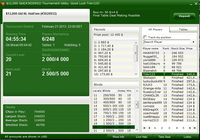
Task: Open More Info button
Action: tap(118, 137)
